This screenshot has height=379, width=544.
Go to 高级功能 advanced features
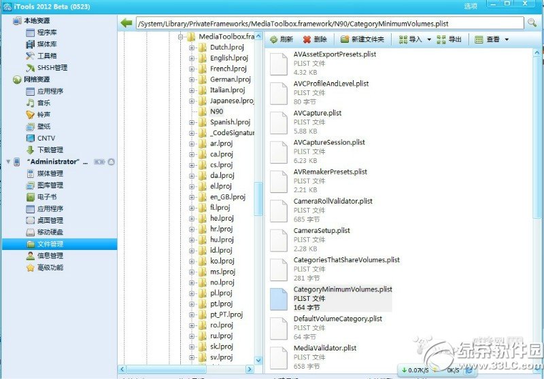(x=50, y=268)
